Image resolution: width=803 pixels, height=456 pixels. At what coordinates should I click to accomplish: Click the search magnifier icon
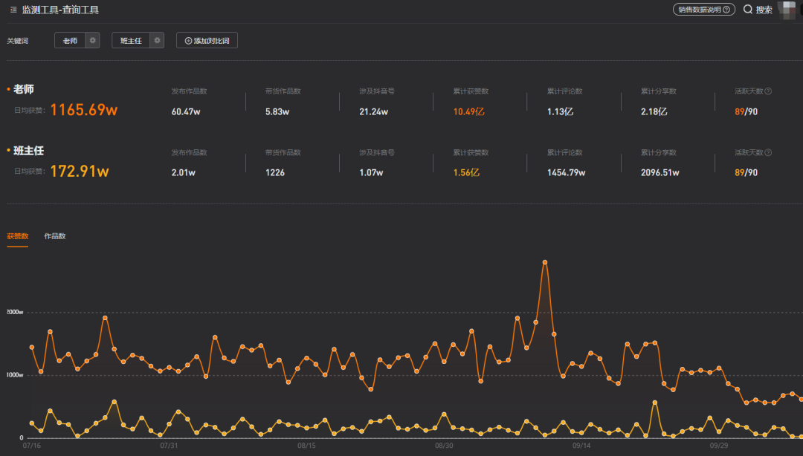(748, 10)
